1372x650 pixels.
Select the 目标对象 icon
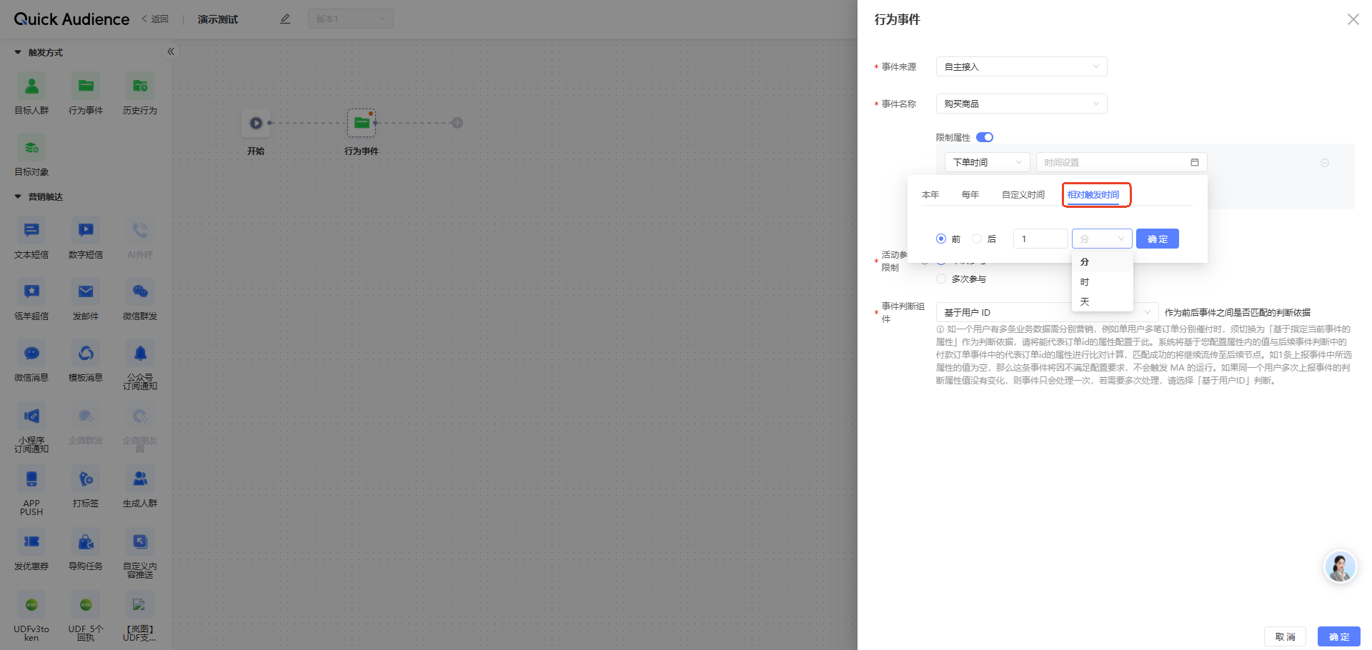31,148
